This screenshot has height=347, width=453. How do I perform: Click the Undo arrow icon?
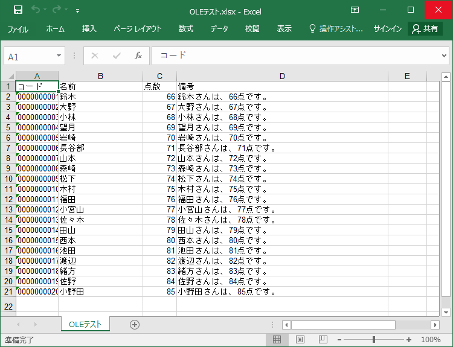[35, 10]
